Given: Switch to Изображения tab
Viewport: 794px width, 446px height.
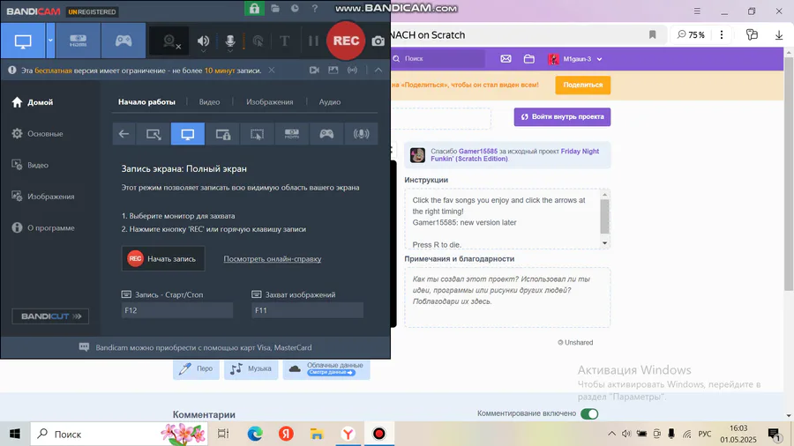Looking at the screenshot, I should point(269,101).
